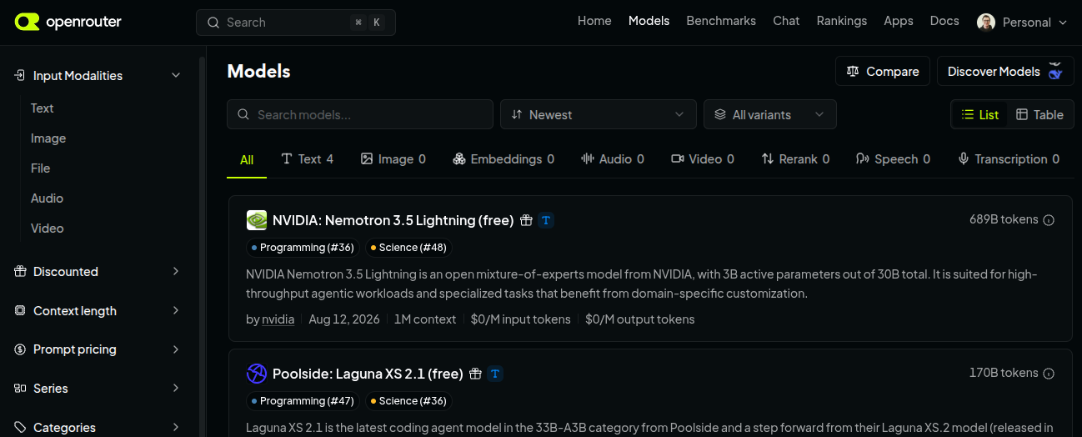This screenshot has width=1082, height=437.
Task: Click the Discover Models mascot icon
Action: coord(1055,71)
